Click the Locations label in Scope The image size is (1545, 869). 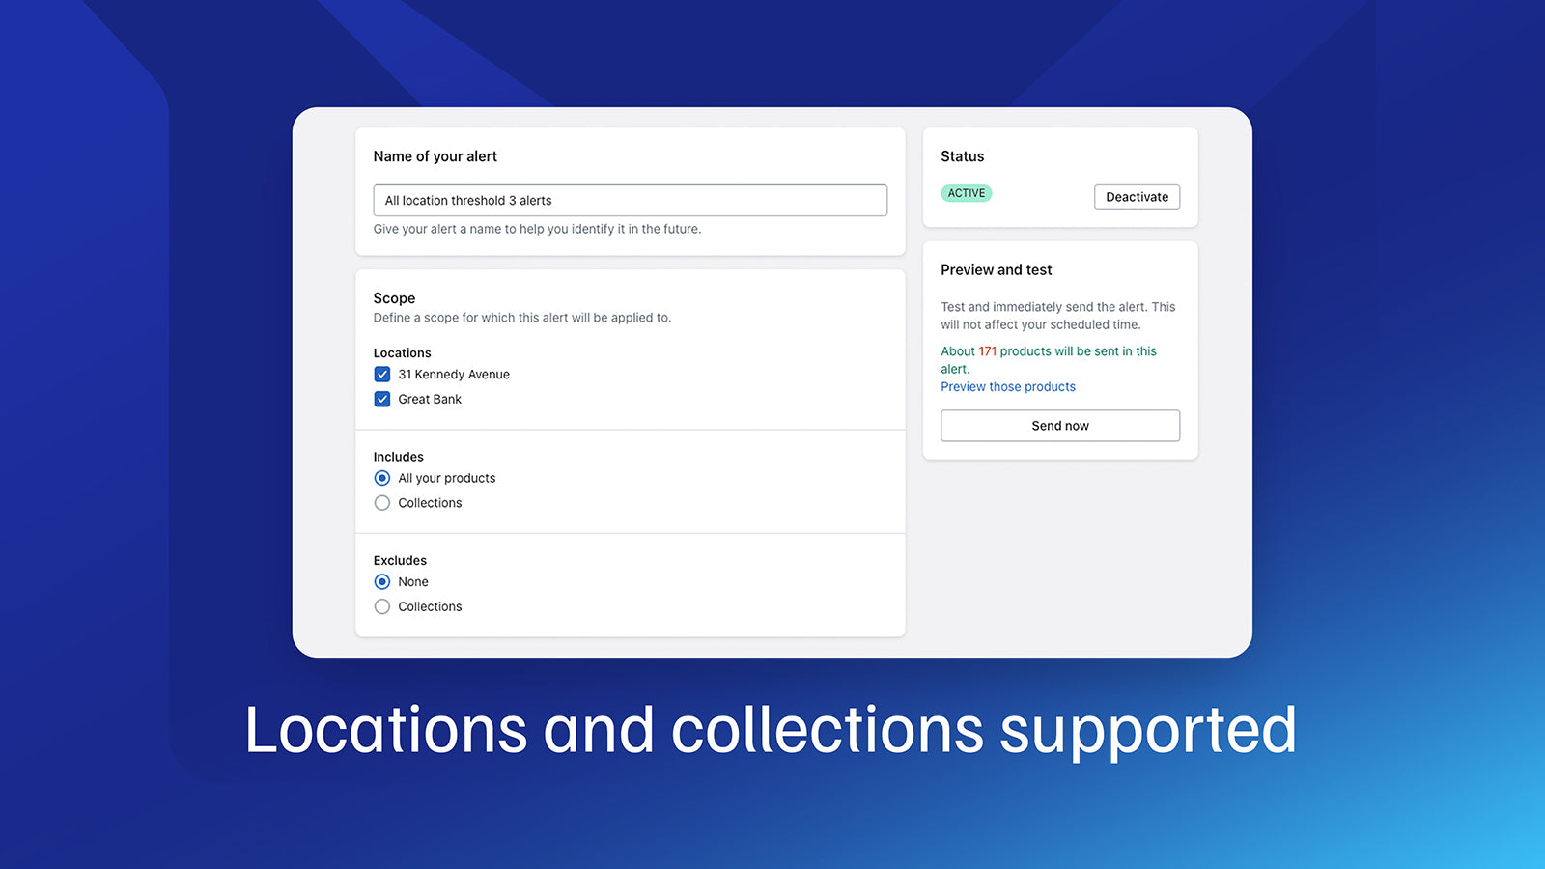pyautogui.click(x=402, y=352)
